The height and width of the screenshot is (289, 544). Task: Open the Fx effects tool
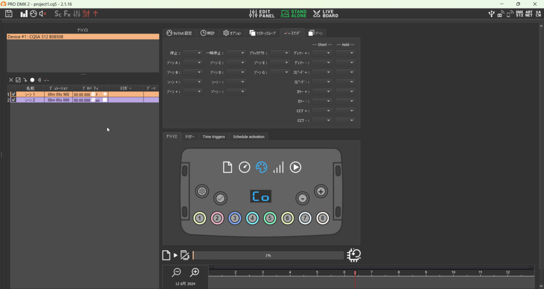[x=67, y=13]
